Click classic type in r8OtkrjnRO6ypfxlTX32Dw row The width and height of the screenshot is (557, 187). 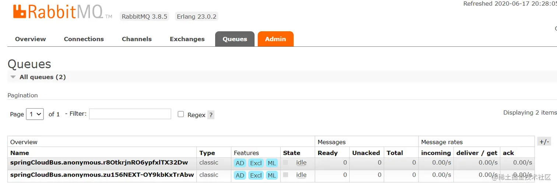(209, 163)
